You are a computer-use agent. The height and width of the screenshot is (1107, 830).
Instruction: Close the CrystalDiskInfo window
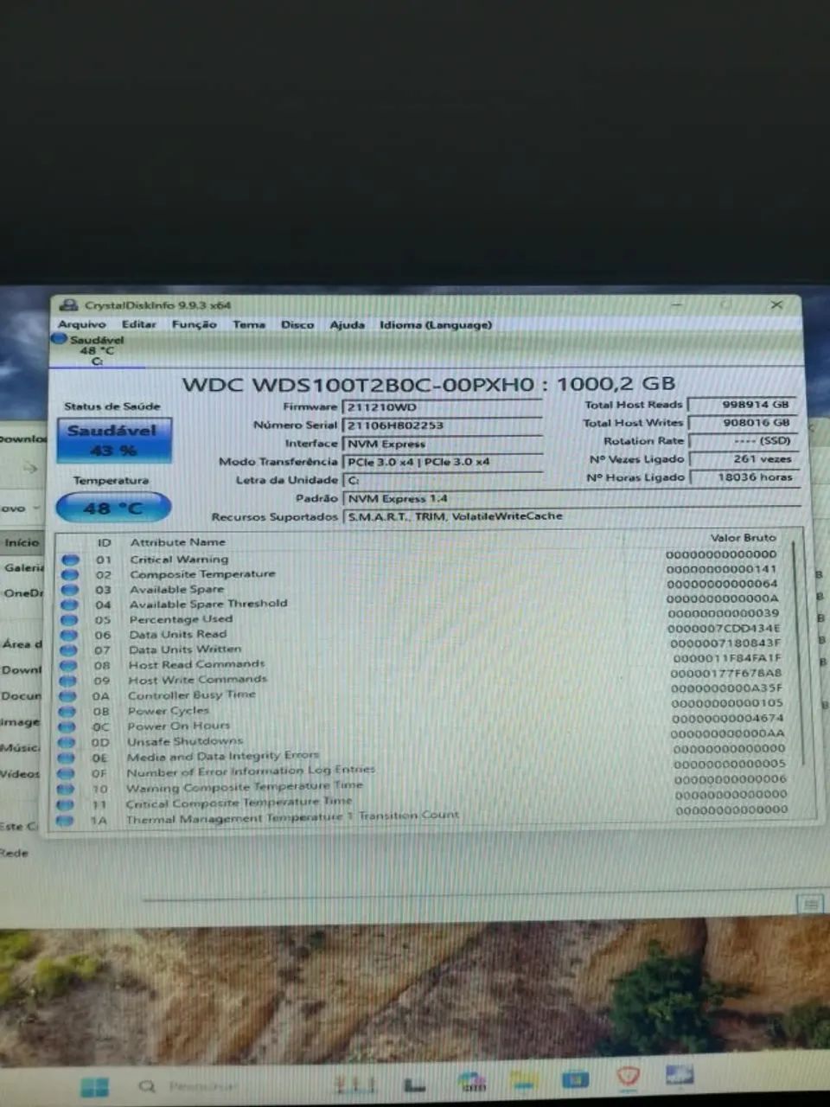pyautogui.click(x=776, y=304)
